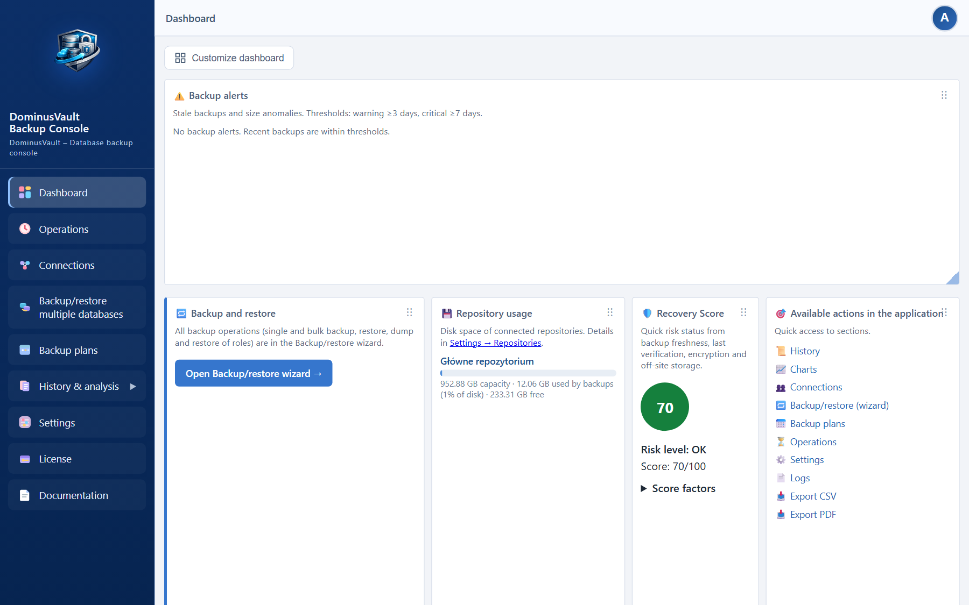
Task: Click the Charts icon in quick actions
Action: (781, 369)
